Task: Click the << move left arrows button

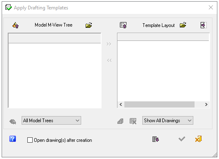Action: pos(109,60)
